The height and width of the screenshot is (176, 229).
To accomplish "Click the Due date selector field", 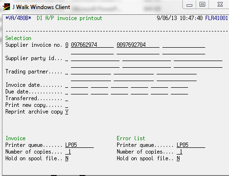I will [x=67, y=92].
